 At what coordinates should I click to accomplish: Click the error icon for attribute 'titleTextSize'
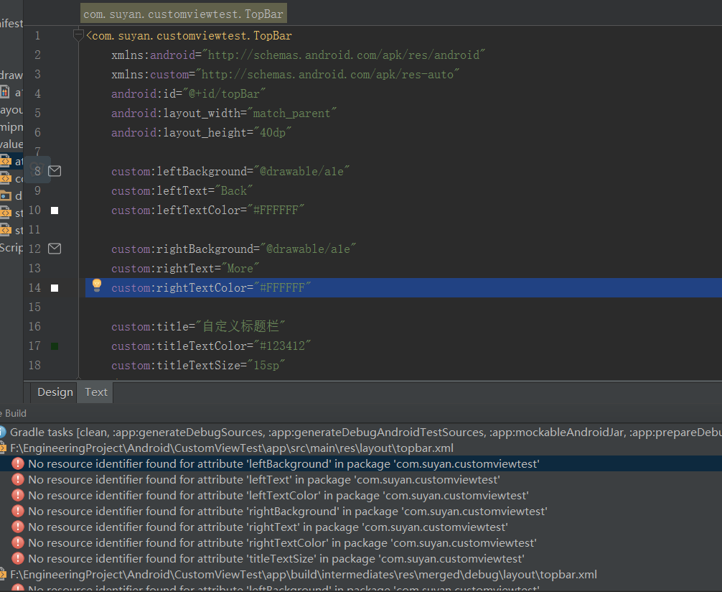pos(17,558)
